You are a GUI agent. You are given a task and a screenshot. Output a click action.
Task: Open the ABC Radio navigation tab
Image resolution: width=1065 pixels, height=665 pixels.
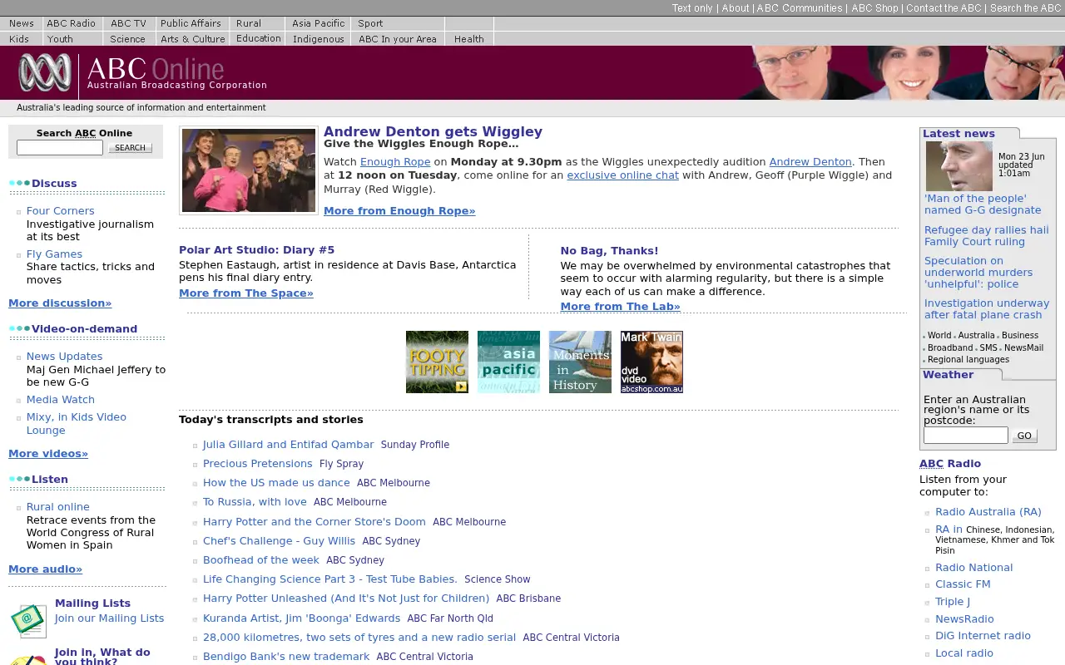point(72,23)
